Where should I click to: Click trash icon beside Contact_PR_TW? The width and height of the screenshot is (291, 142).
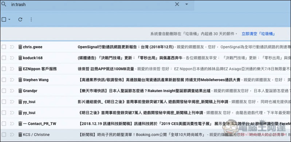20,124
